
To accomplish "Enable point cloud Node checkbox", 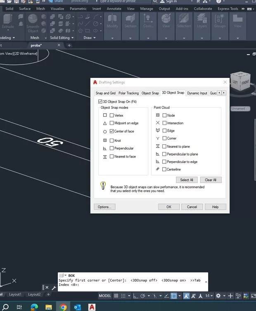I will point(164,115).
